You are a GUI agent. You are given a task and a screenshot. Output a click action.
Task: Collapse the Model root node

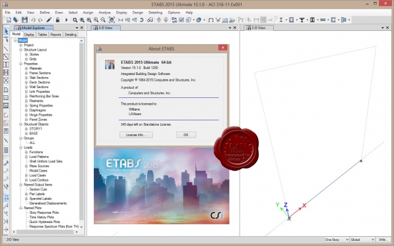pos(15,41)
